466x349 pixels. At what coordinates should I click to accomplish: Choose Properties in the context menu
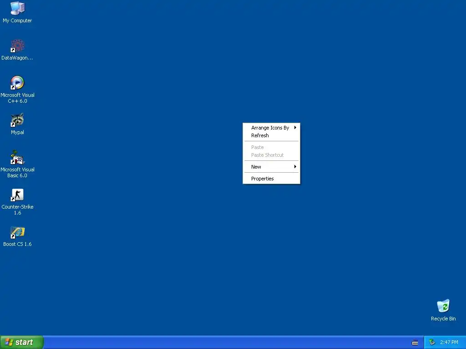point(271,179)
